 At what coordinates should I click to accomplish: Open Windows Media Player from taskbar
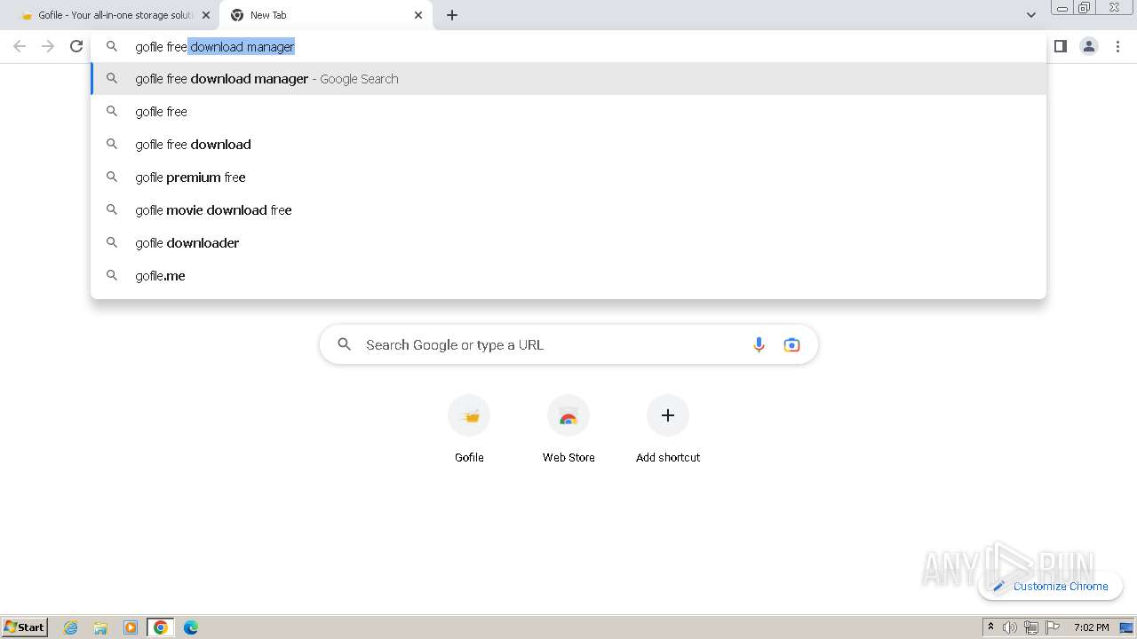tap(131, 627)
